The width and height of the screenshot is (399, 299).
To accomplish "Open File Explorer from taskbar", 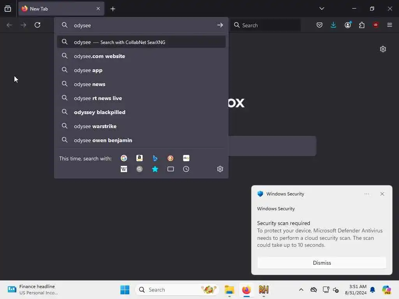I will [x=229, y=290].
